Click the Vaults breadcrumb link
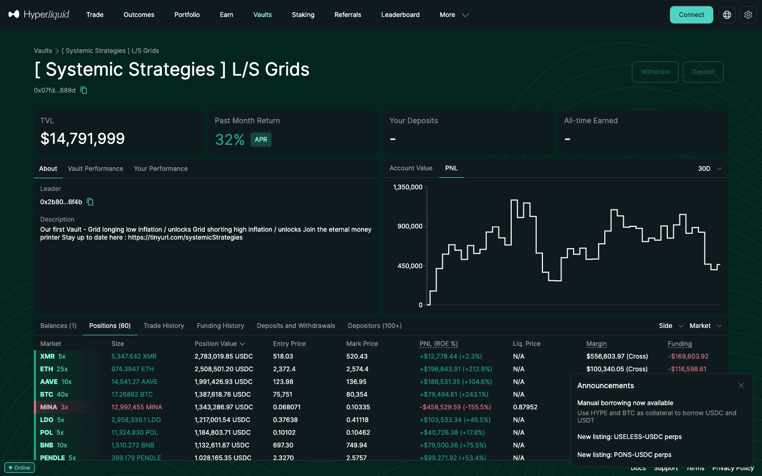The height and width of the screenshot is (476, 762). click(x=43, y=51)
